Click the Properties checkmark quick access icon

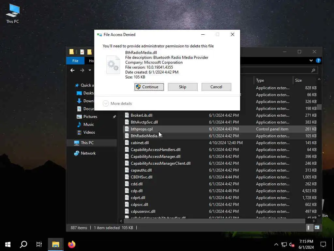tap(82, 52)
